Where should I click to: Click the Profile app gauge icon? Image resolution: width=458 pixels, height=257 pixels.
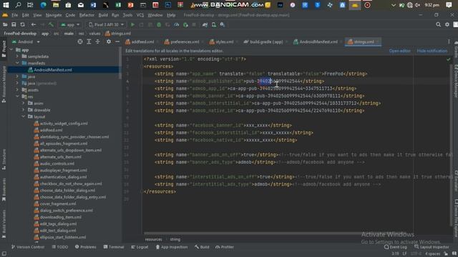coord(177,25)
